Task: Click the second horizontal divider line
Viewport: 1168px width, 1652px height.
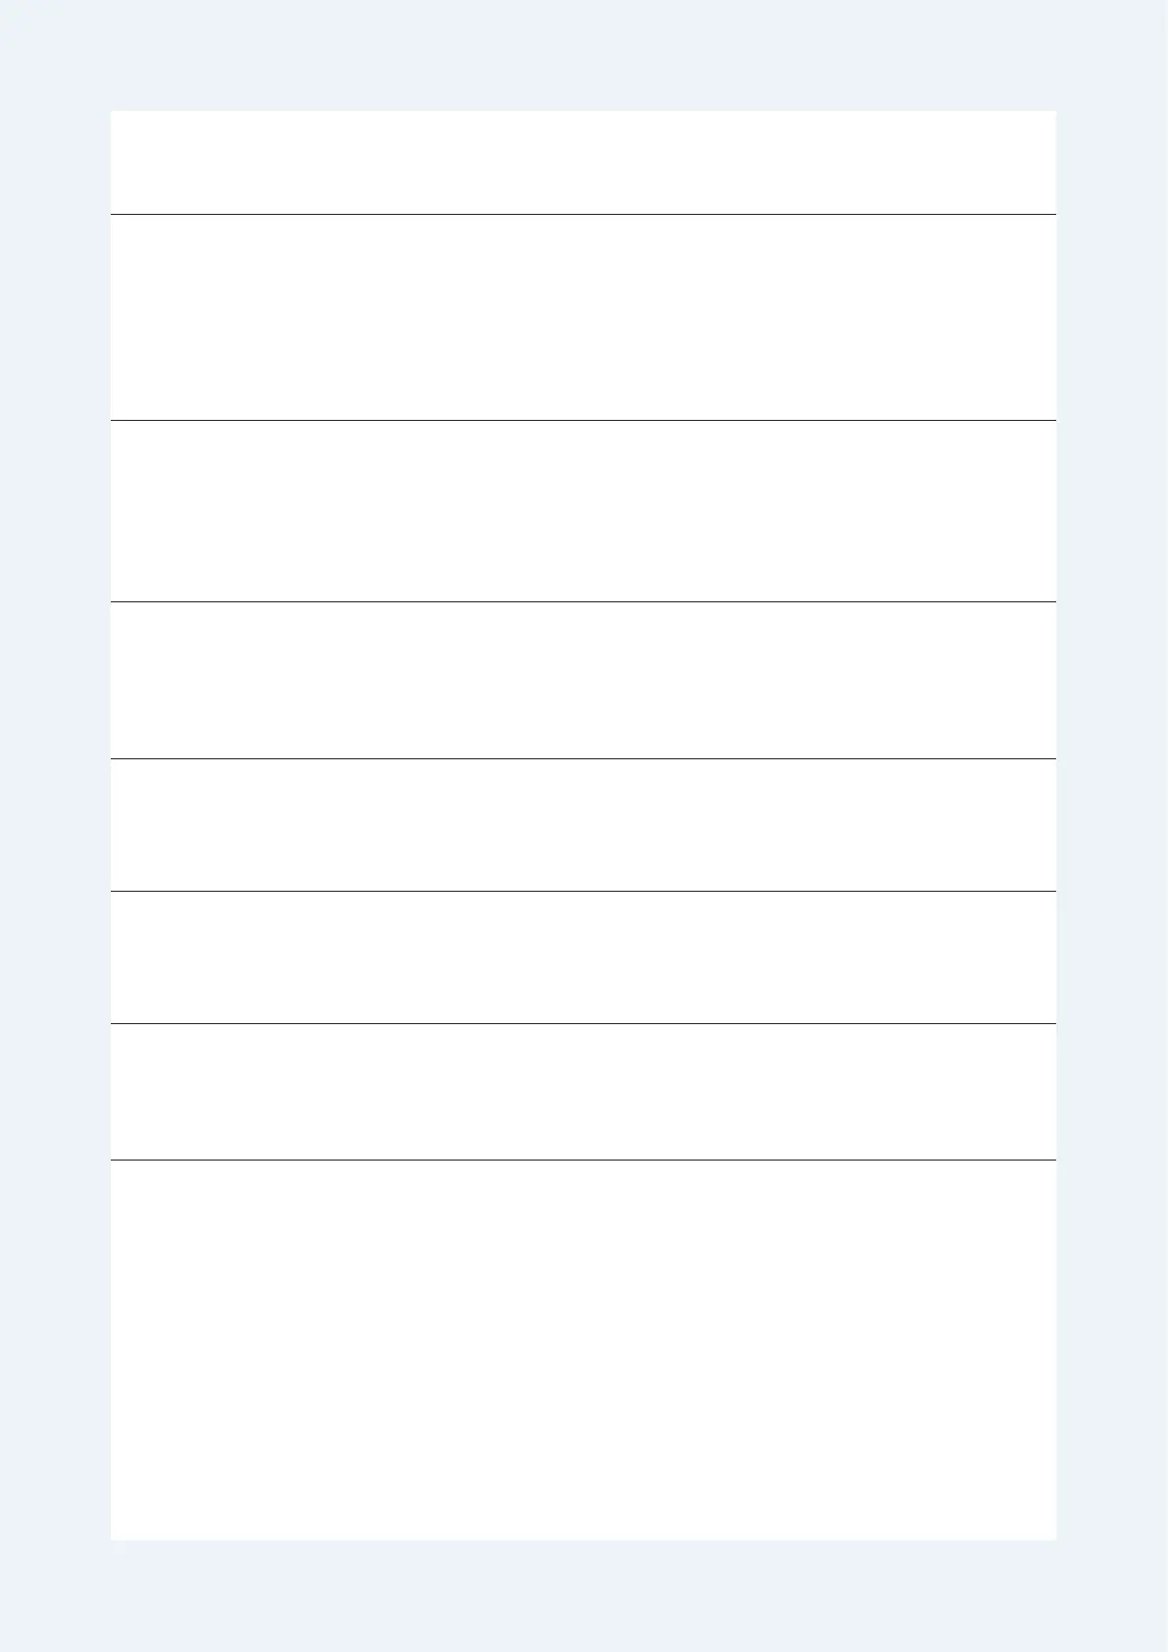Action: pyautogui.click(x=584, y=420)
